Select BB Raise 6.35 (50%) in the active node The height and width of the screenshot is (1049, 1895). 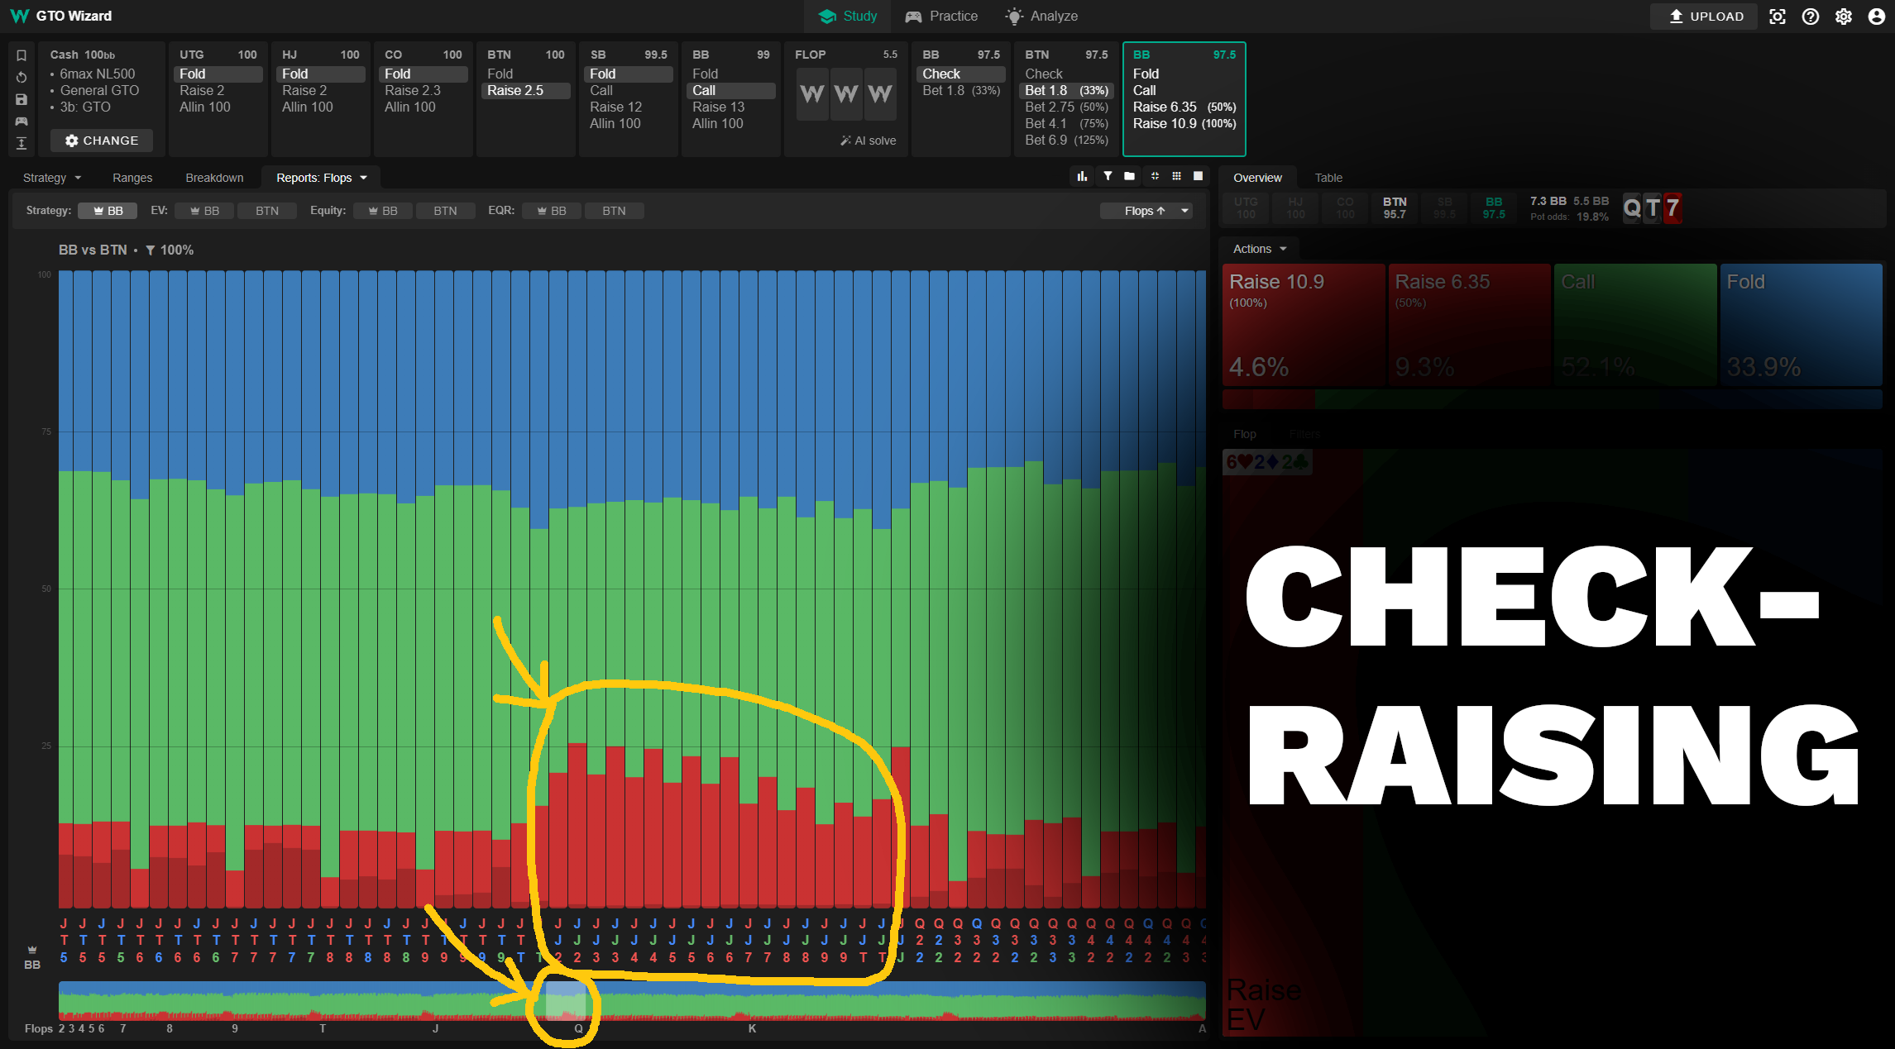(x=1184, y=107)
